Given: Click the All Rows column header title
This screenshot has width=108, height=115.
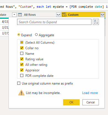Looking at the screenshot, I should pyautogui.click(x=30, y=15).
